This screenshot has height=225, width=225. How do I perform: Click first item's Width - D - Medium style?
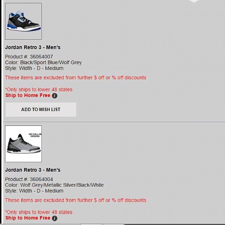coord(41,68)
